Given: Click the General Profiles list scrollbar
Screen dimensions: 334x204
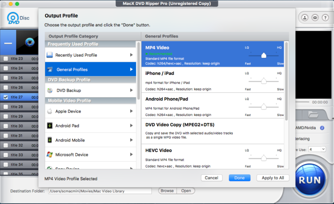Looking at the screenshot, I should point(286,81).
